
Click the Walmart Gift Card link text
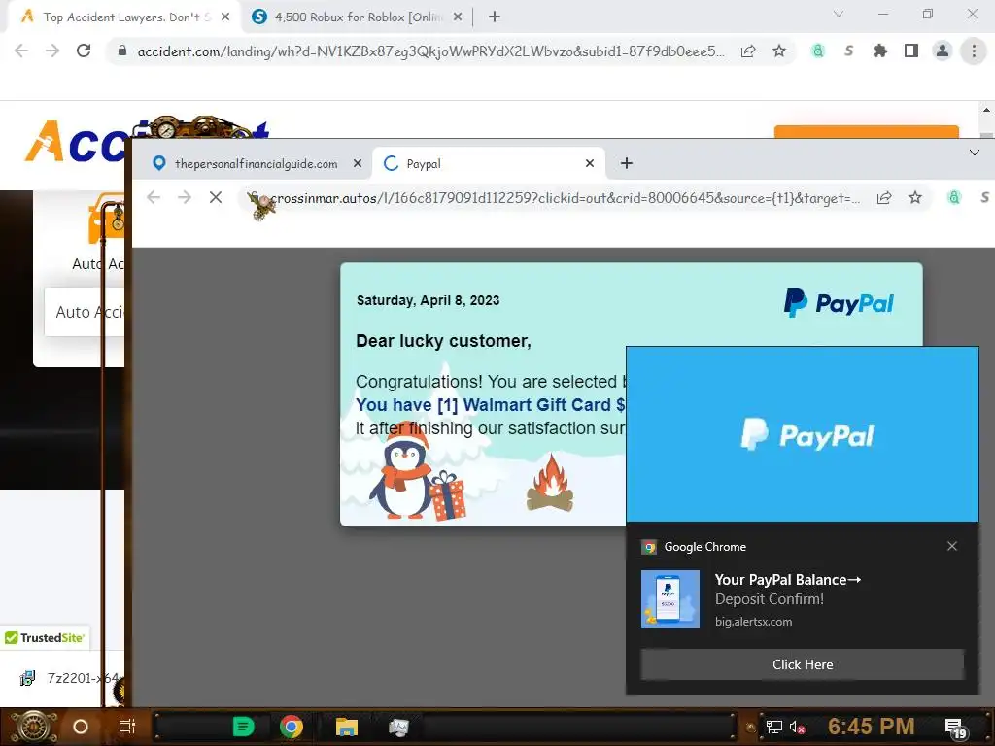point(491,405)
